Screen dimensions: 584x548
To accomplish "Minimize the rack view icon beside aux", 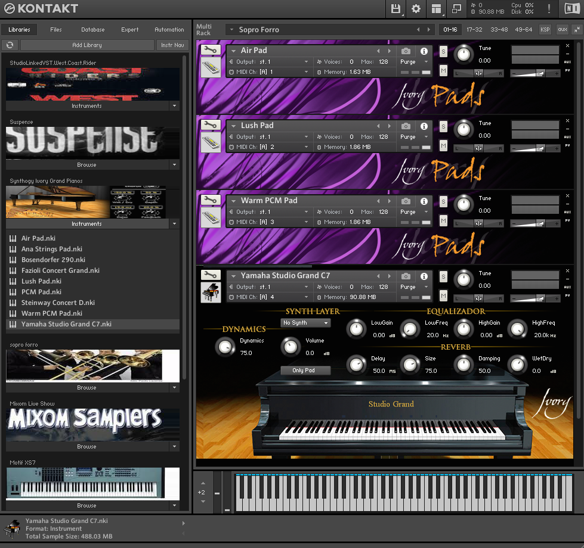I will coord(577,29).
